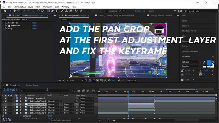The image size is (219, 123).
Task: Switch to the Render Queue tab
Action: tap(32, 85)
